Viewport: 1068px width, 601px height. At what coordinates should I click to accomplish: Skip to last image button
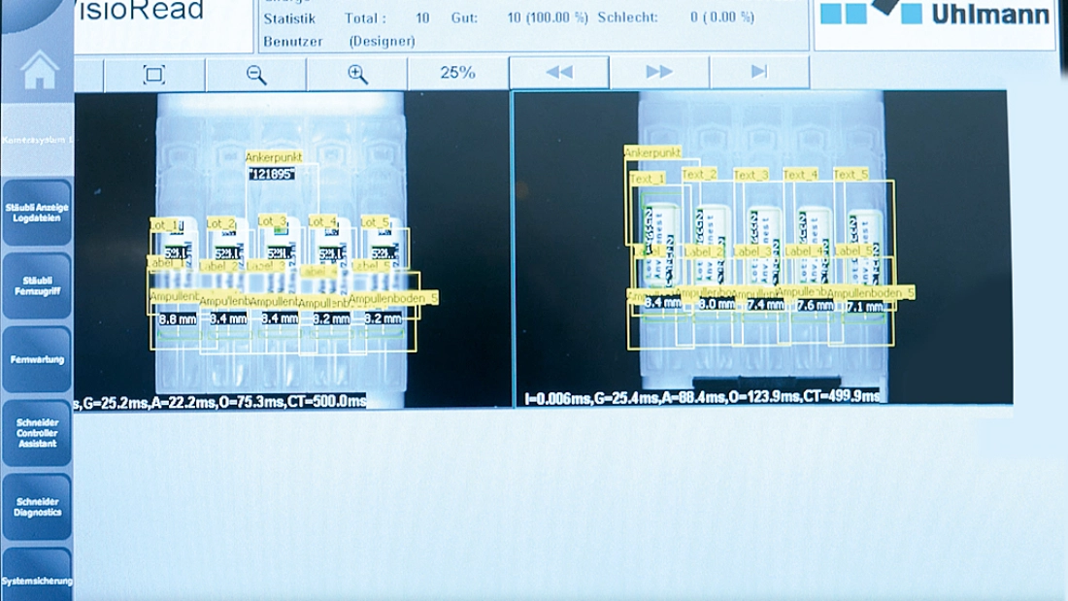click(x=759, y=72)
